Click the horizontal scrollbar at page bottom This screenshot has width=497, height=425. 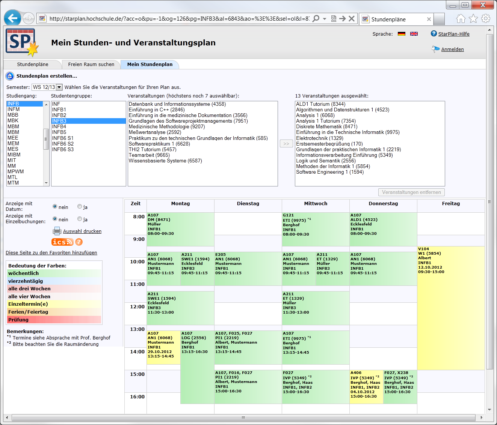pyautogui.click(x=243, y=417)
